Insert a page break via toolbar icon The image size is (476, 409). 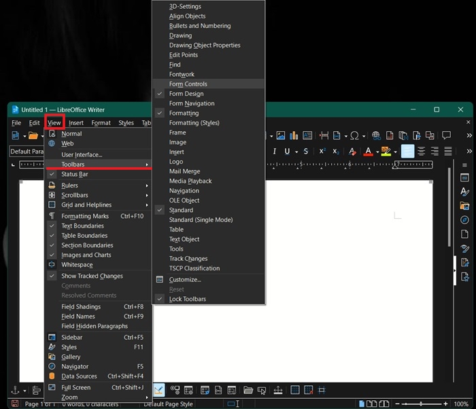[324, 135]
